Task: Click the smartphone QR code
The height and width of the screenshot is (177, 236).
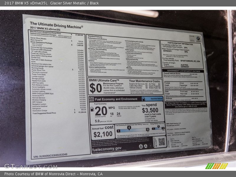Action: coord(161,142)
